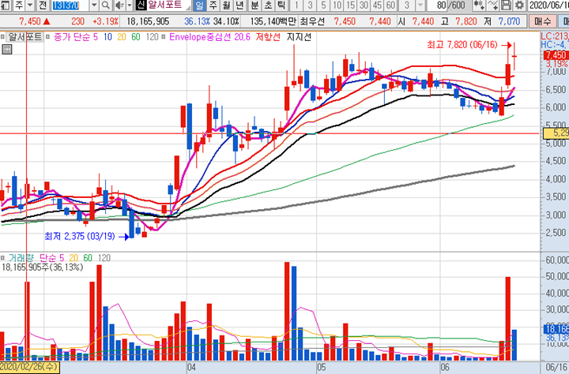The image size is (569, 374).
Task: Choose interval 30 button
Action: tap(364, 5)
